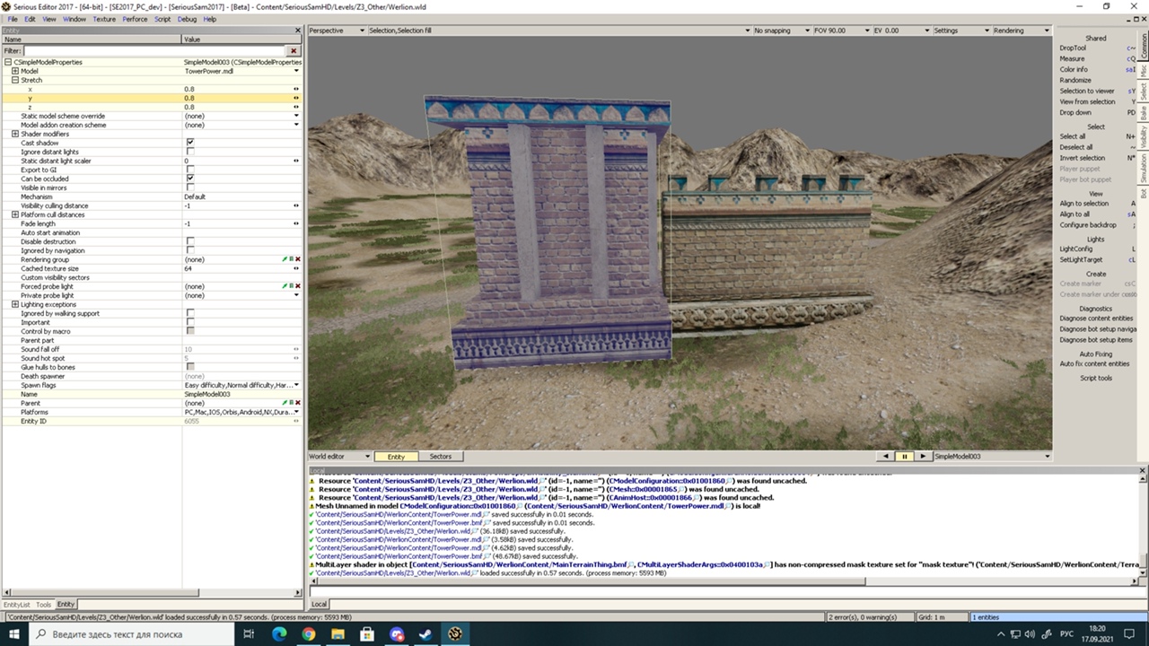Image resolution: width=1149 pixels, height=646 pixels.
Task: Open Steam from the taskbar
Action: [x=426, y=633]
